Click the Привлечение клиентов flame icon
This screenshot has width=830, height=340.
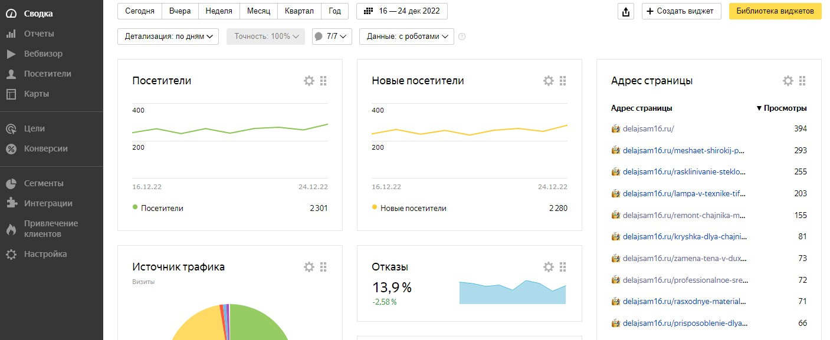11,229
